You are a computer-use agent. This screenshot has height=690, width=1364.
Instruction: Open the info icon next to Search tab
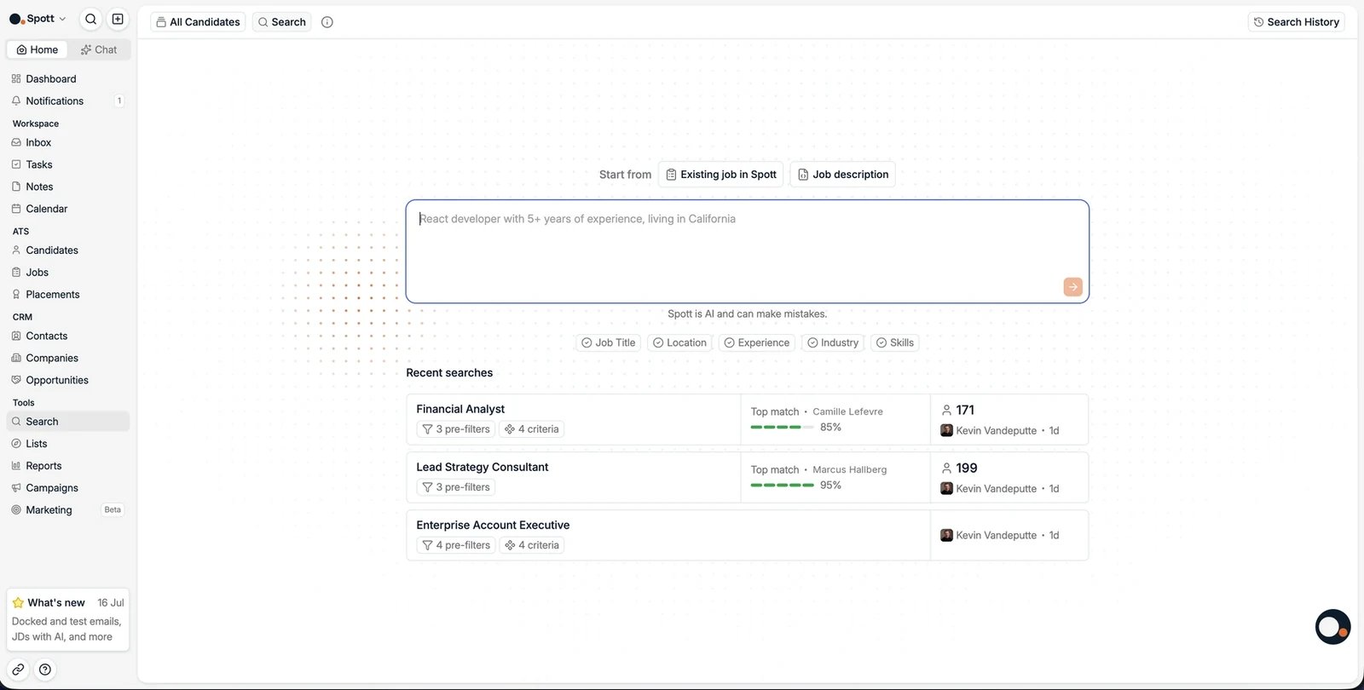click(x=327, y=22)
